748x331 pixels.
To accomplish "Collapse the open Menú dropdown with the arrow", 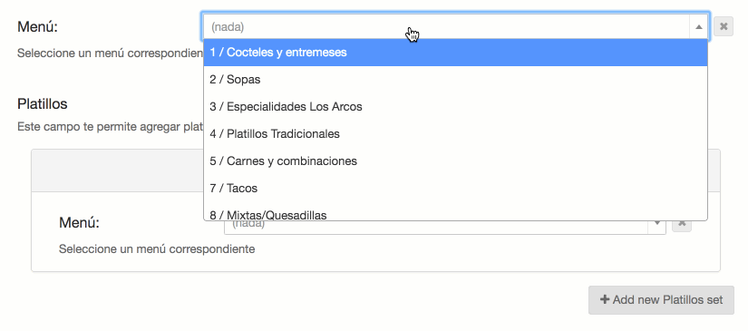I will click(698, 26).
